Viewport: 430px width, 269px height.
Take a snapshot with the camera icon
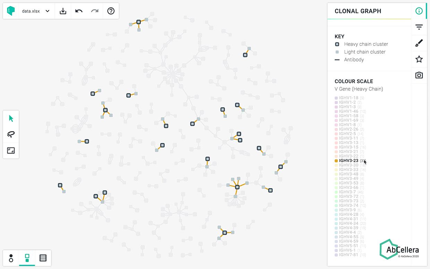419,75
